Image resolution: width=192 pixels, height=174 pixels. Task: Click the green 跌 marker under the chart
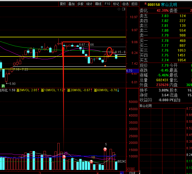pyautogui.click(x=3, y=86)
